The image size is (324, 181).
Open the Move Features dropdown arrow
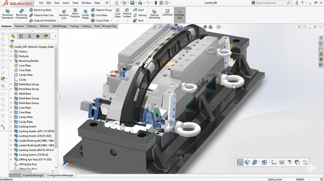coord(75,21)
